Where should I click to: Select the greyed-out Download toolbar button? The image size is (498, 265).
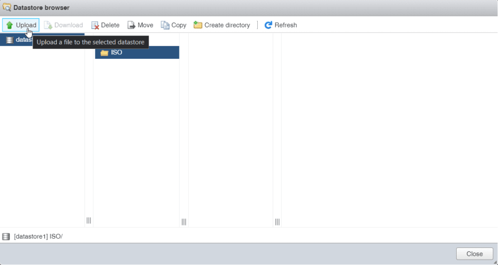64,25
